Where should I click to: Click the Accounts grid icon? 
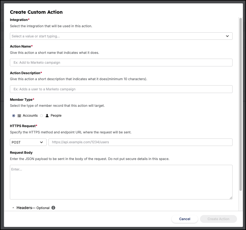click(19, 115)
